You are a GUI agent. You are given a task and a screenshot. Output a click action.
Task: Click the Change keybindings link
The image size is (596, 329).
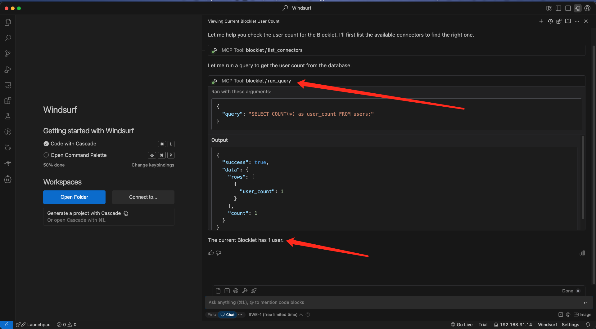pyautogui.click(x=153, y=165)
